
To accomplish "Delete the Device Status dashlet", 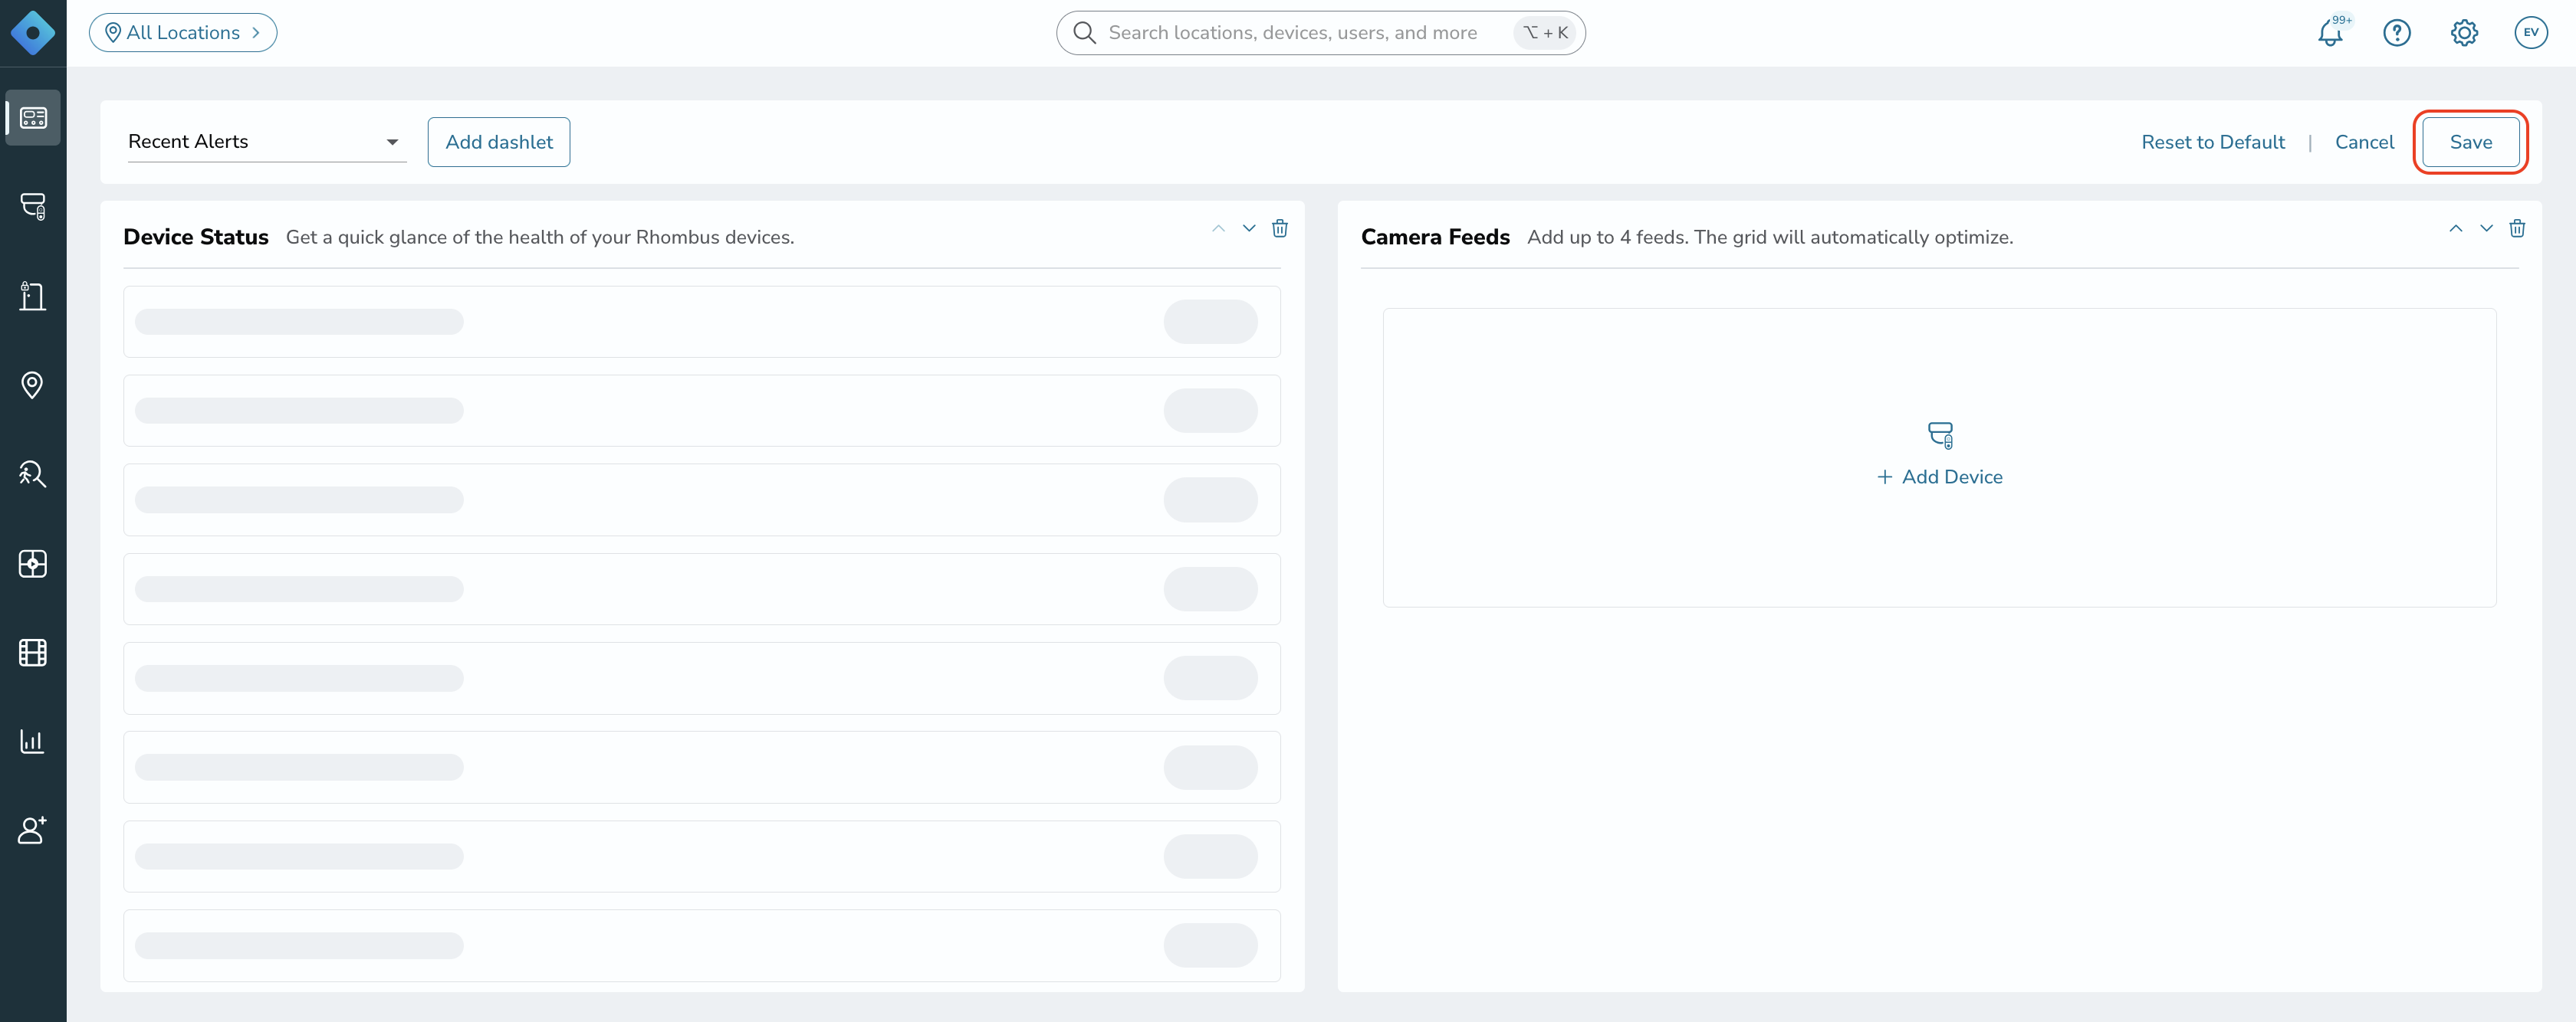I will (1280, 229).
